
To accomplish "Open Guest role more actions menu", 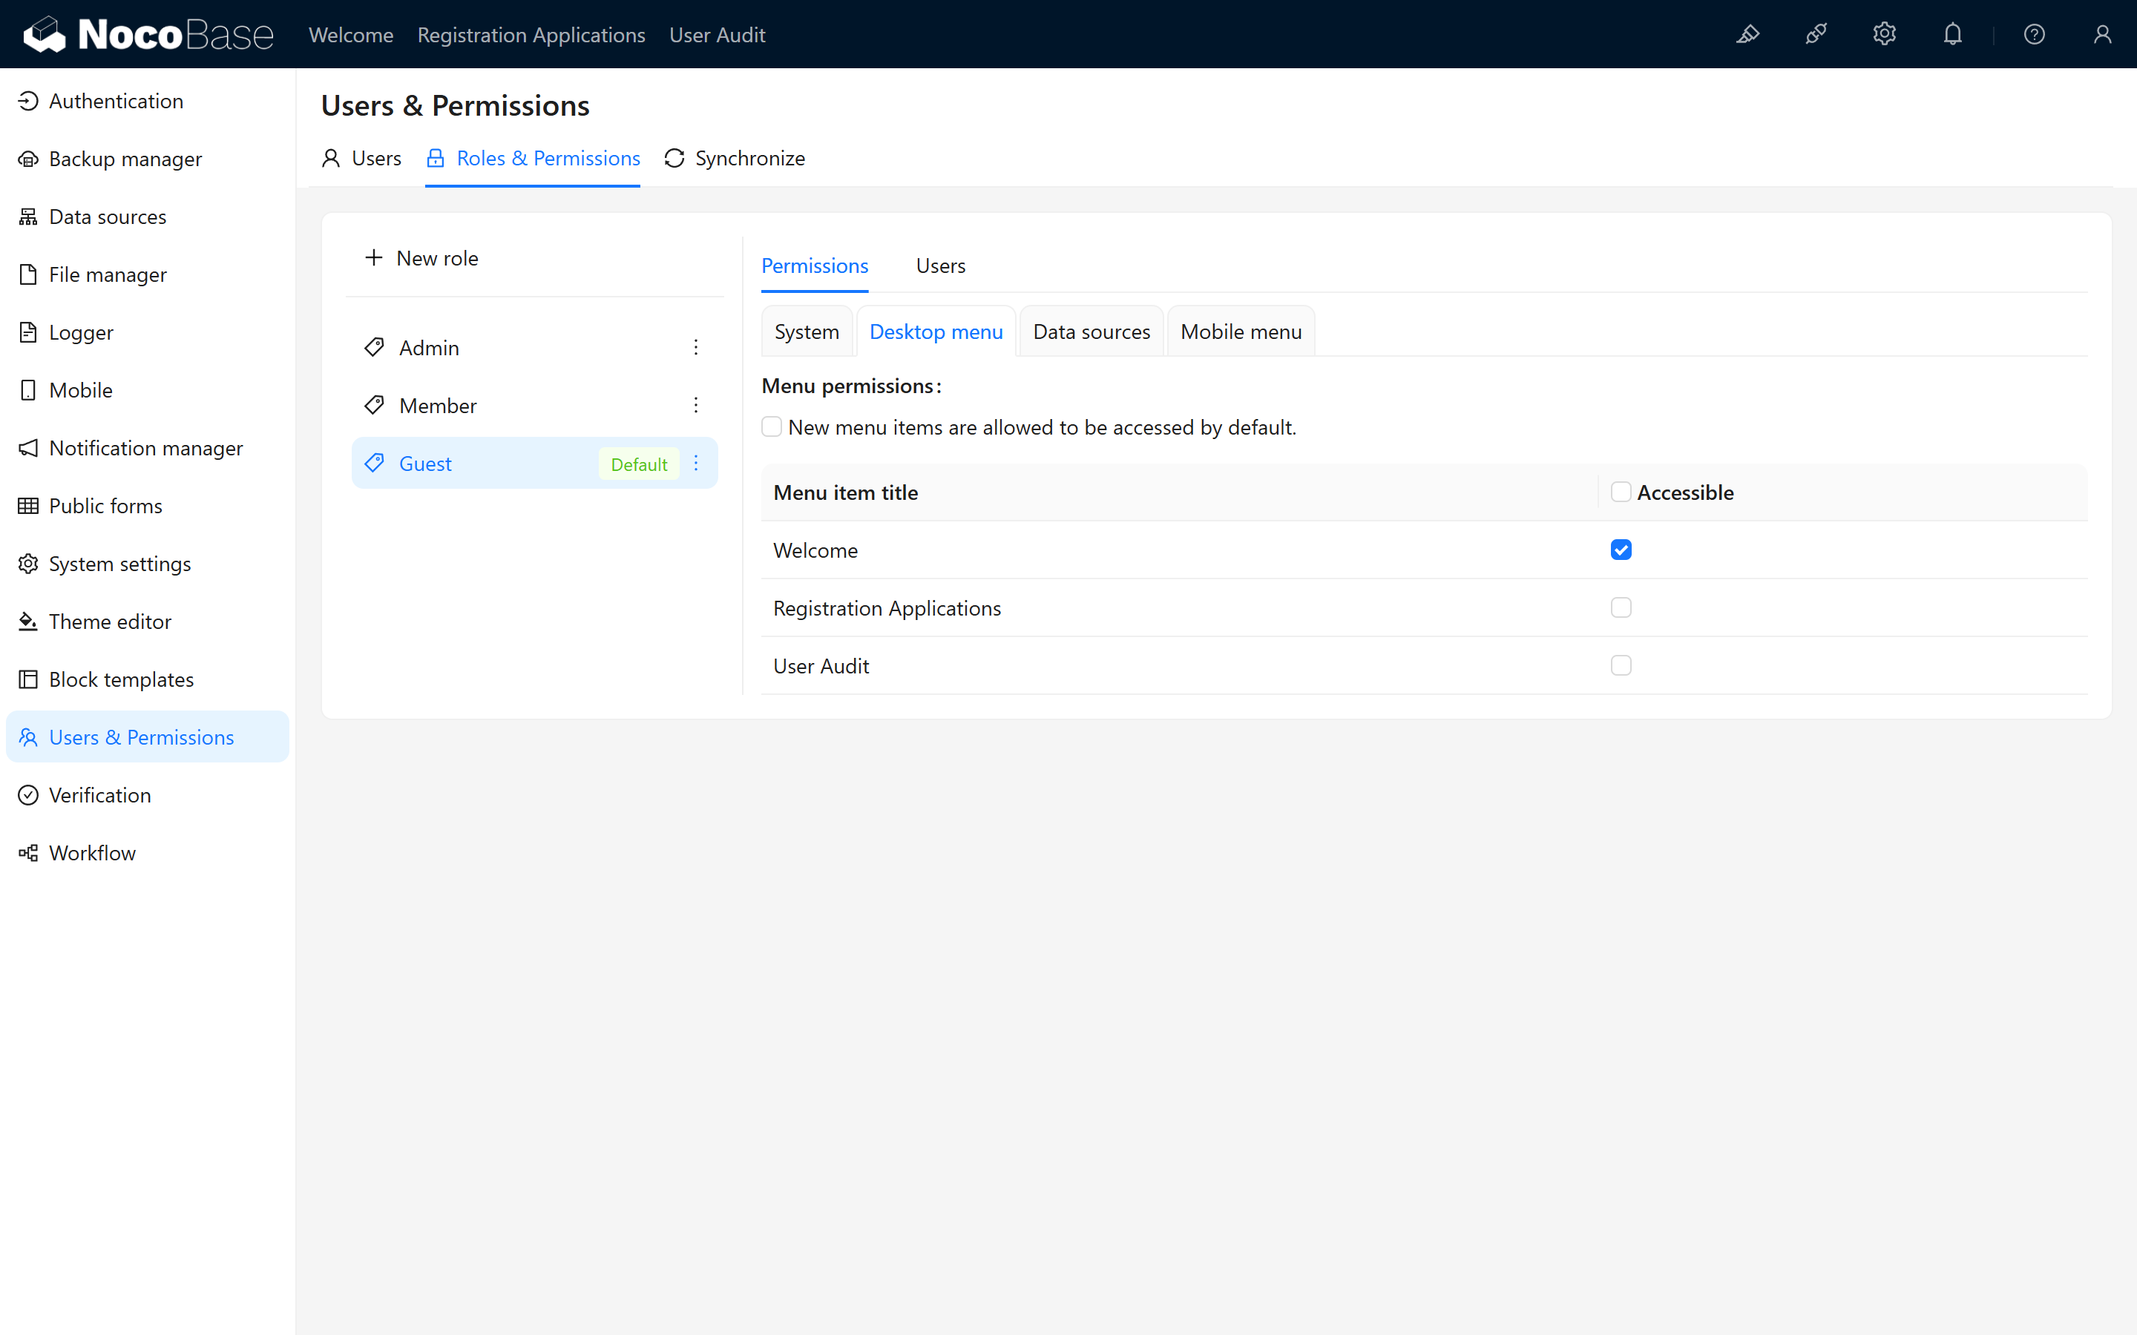I will pyautogui.click(x=696, y=463).
